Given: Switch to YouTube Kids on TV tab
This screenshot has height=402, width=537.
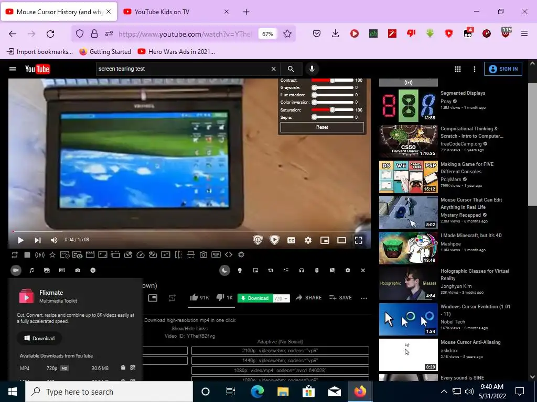Looking at the screenshot, I should (x=177, y=12).
